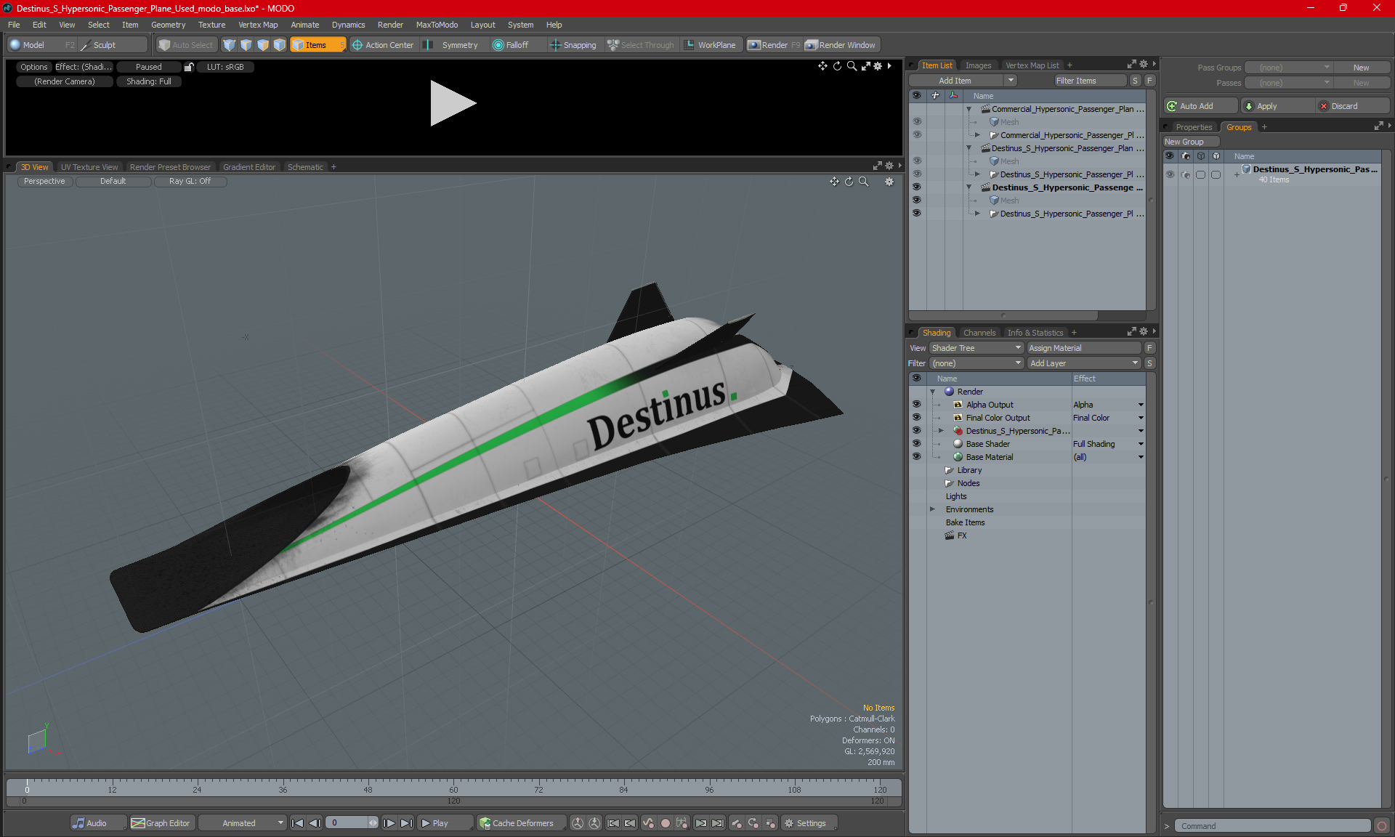Toggle the preview lock icon

(189, 67)
